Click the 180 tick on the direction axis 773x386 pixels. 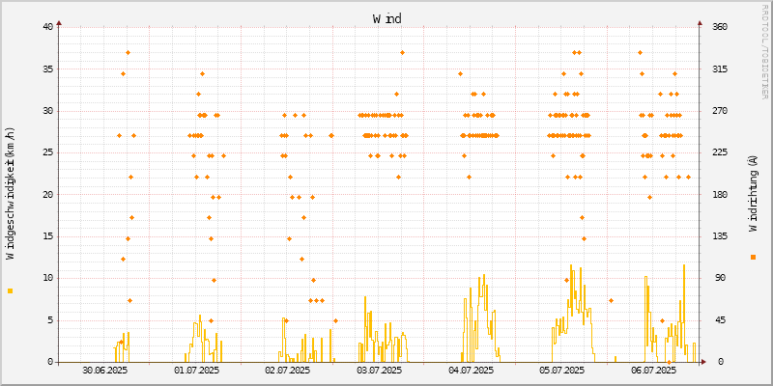click(x=720, y=195)
